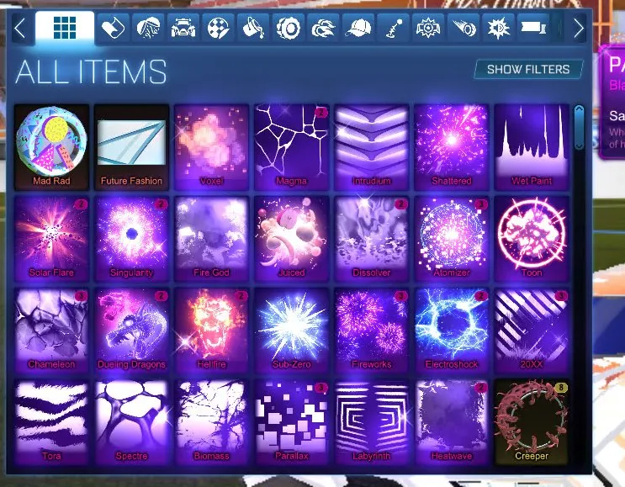Select the Fire God item
This screenshot has height=487, width=625.
coord(211,239)
